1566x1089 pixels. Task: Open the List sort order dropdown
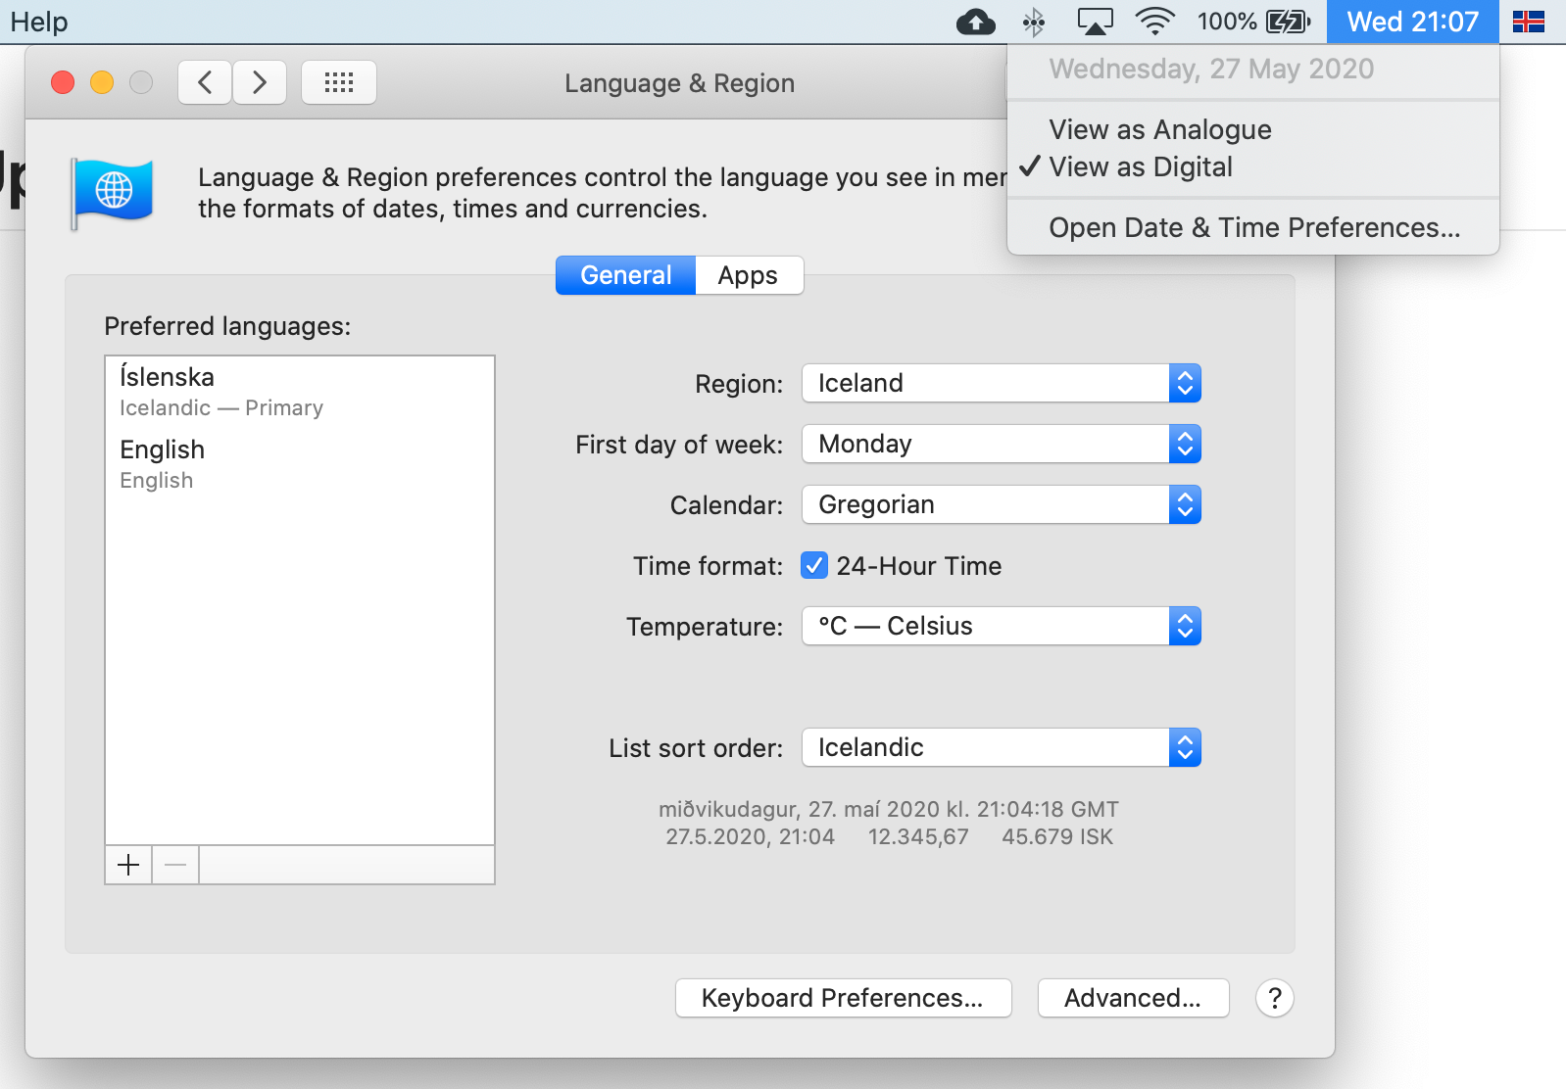click(x=1001, y=747)
